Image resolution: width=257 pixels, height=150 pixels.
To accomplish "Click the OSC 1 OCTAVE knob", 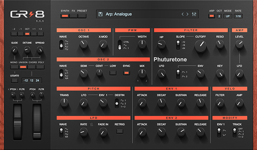I will pyautogui.click(x=84, y=44).
